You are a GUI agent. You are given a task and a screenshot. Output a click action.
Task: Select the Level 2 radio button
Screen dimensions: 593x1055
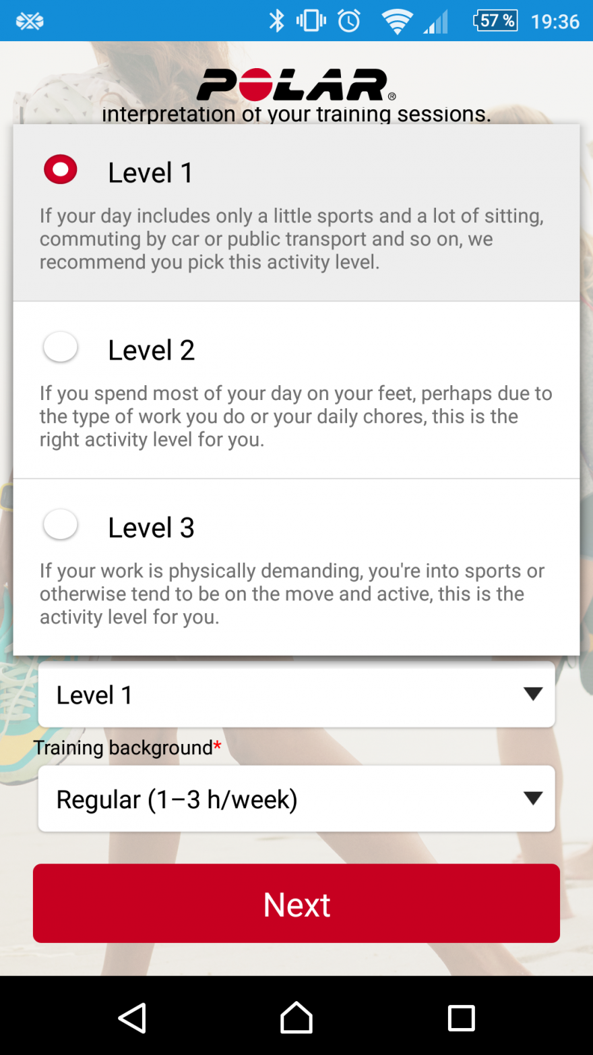coord(61,347)
